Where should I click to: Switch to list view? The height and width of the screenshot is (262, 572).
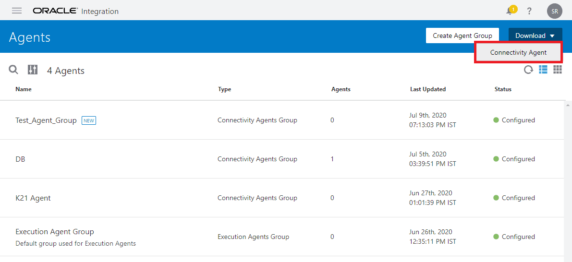(x=543, y=69)
